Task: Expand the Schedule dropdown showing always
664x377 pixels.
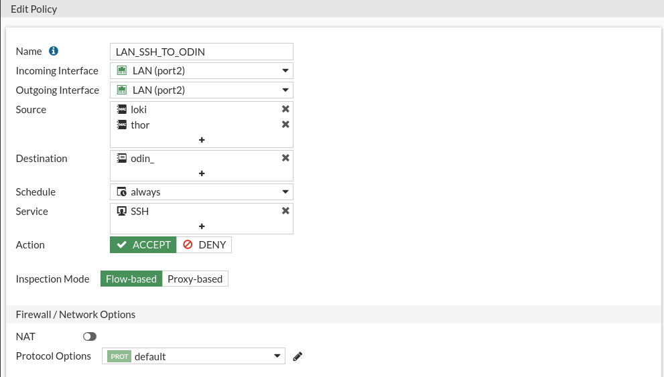Action: pos(202,192)
